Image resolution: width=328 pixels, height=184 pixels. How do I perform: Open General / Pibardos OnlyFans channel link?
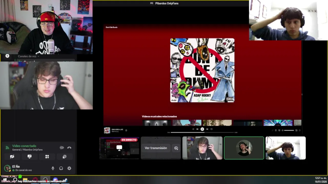[27, 149]
